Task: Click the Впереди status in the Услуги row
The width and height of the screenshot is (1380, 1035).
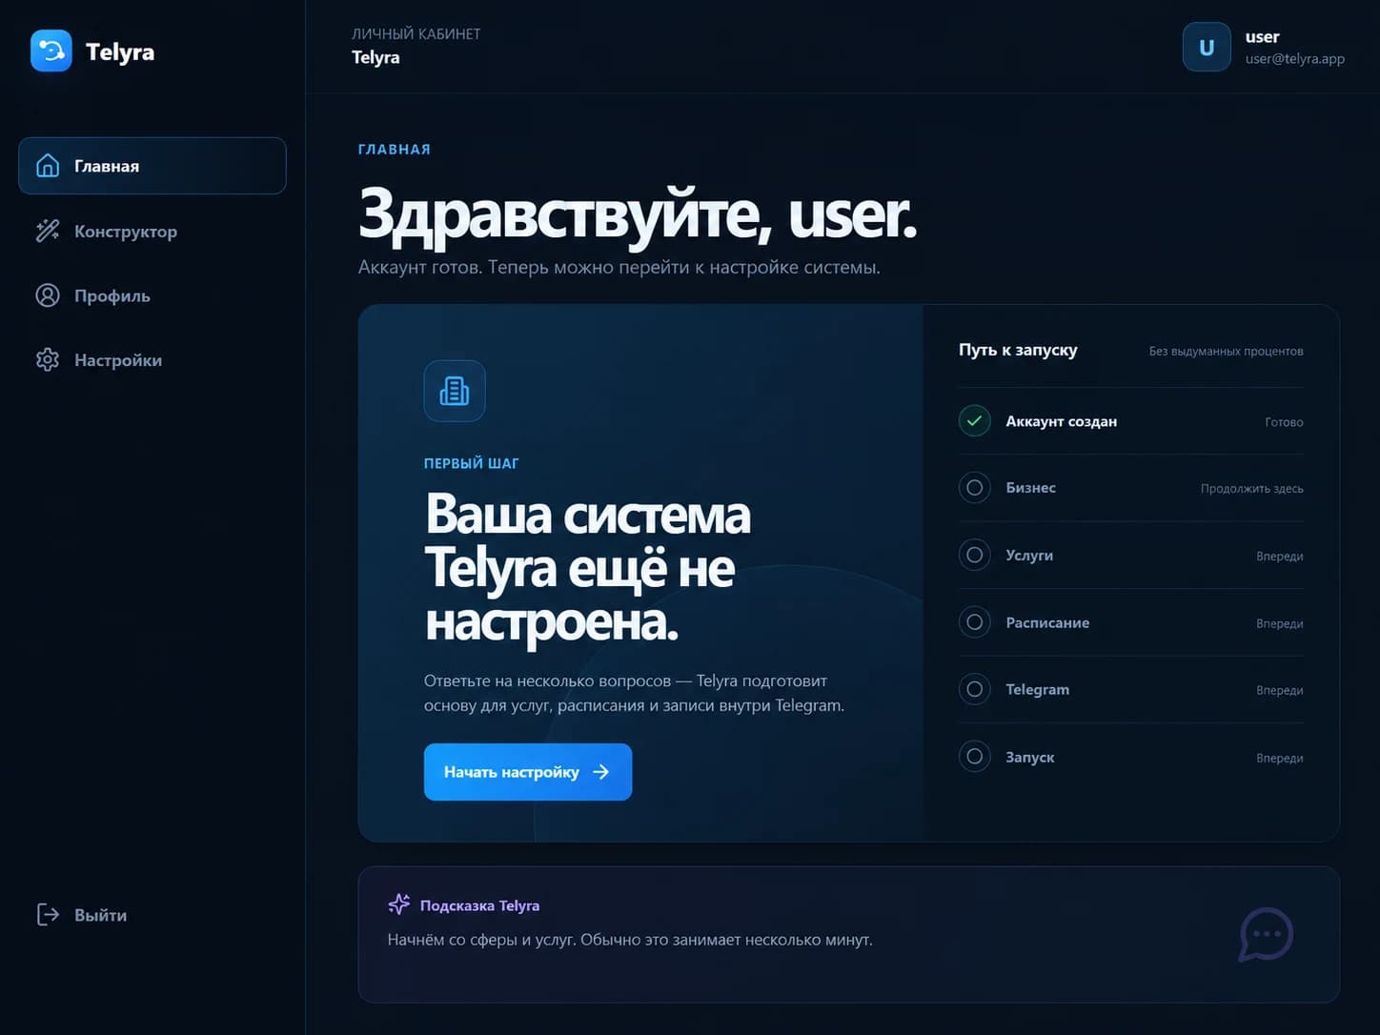Action: pyautogui.click(x=1279, y=557)
